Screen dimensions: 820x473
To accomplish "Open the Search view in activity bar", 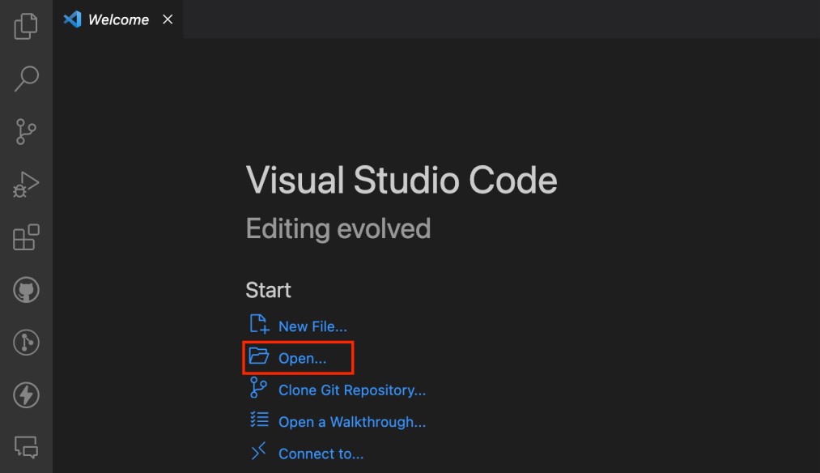I will tap(26, 79).
